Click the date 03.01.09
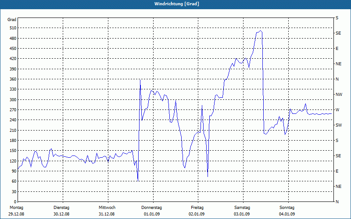Screen dimensions: 351x219 click(242, 214)
